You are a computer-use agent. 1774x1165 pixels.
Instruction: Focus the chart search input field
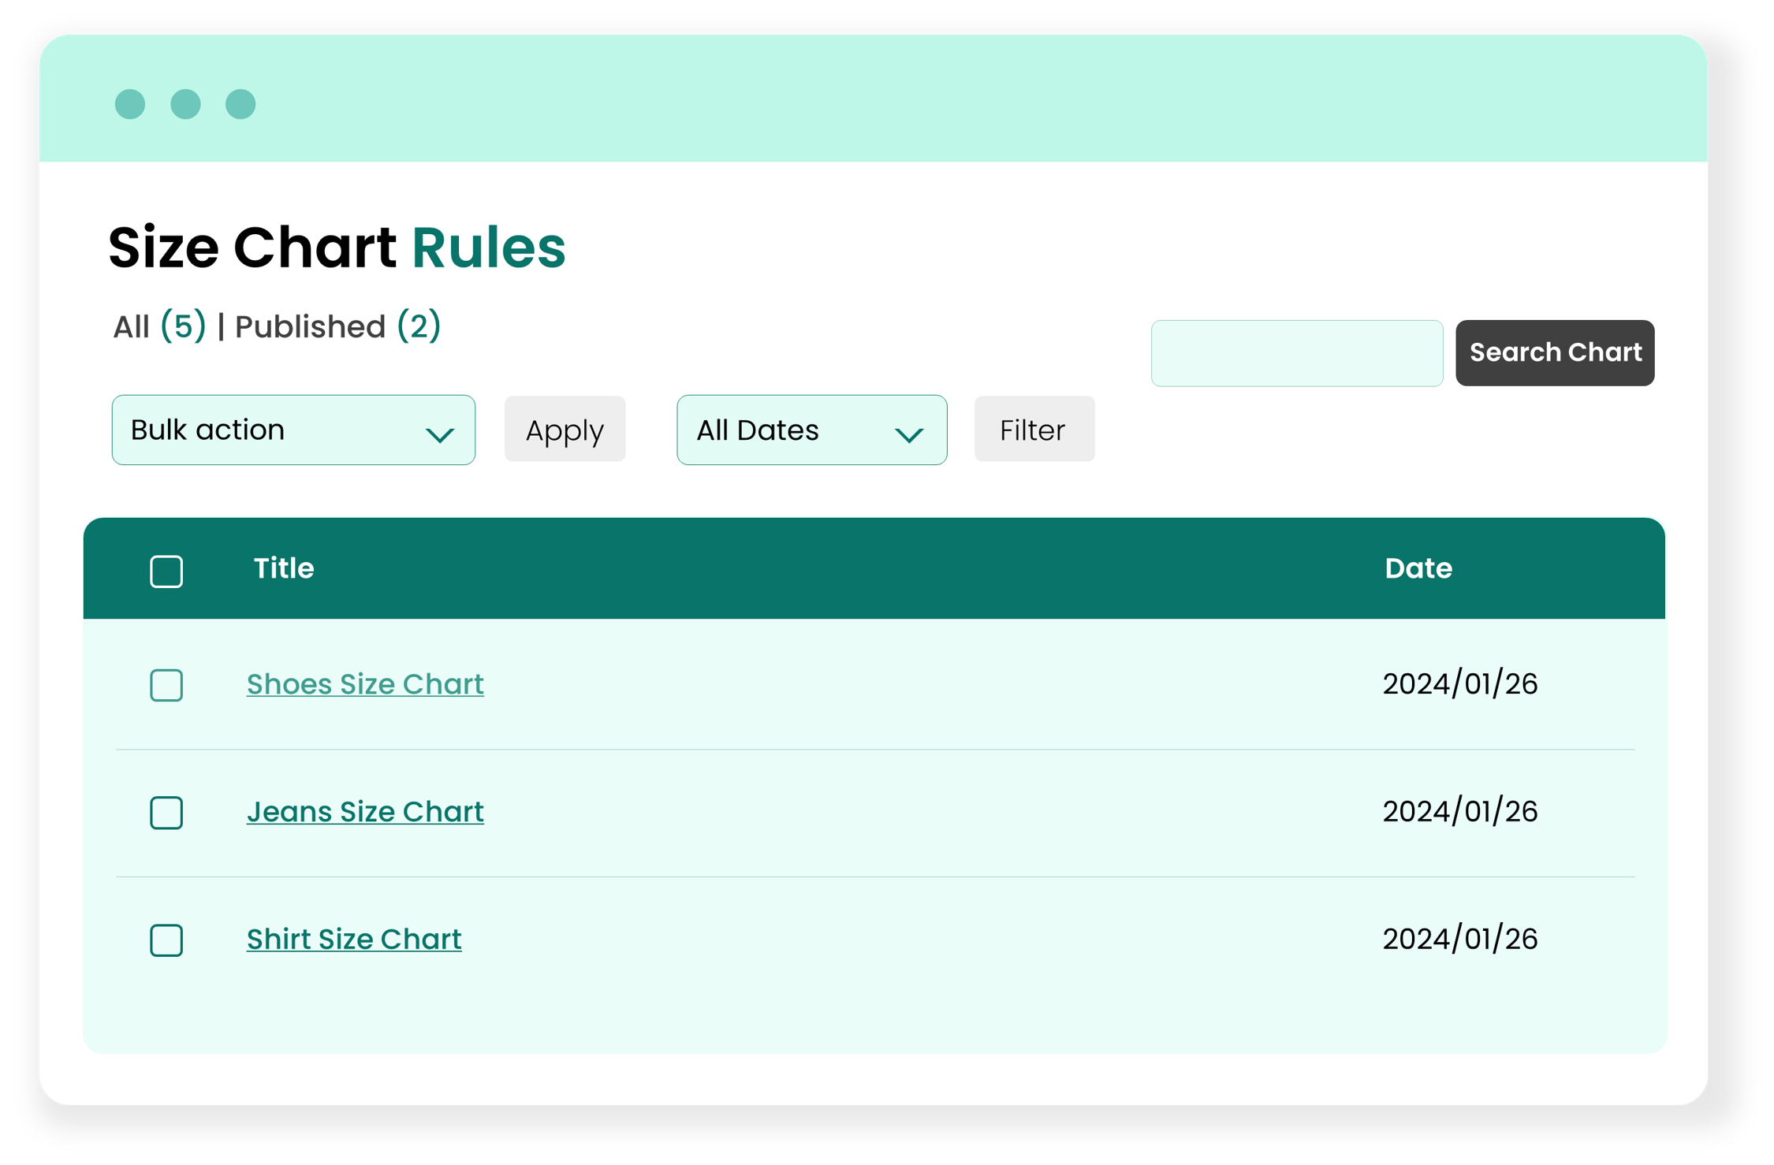[1296, 353]
